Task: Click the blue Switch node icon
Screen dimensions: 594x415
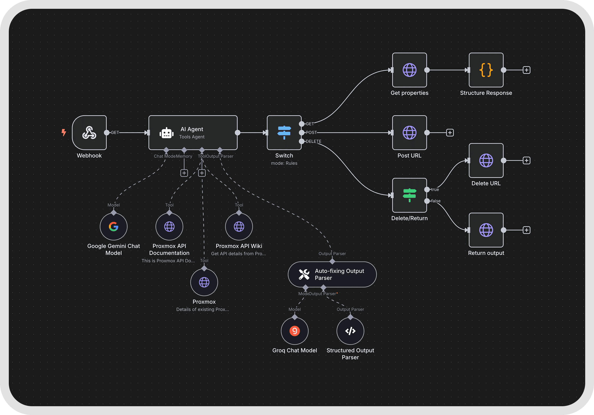Action: (284, 132)
